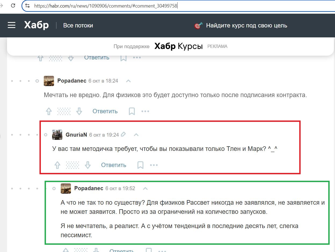Open more options dots under the sponsor banner

[x=137, y=58]
